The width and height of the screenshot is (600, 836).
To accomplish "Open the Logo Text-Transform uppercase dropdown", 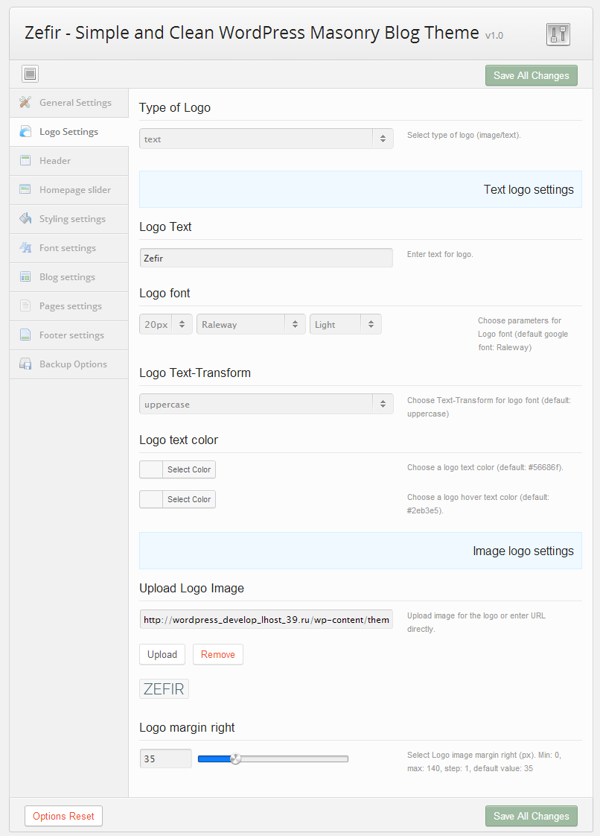I will [x=266, y=405].
